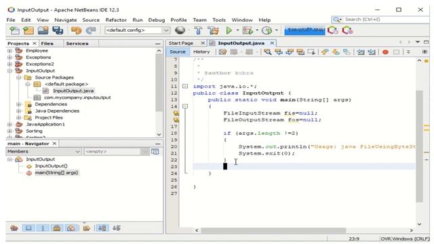This screenshot has height=244, width=434.
Task: Expand the Employee project node
Action: coord(9,51)
